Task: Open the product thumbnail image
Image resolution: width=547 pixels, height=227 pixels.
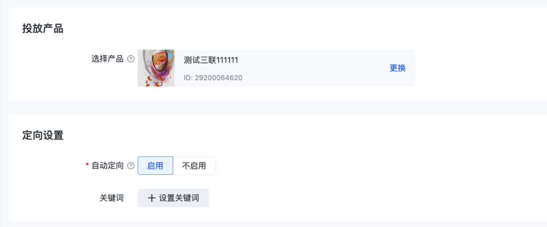Action: tap(157, 68)
